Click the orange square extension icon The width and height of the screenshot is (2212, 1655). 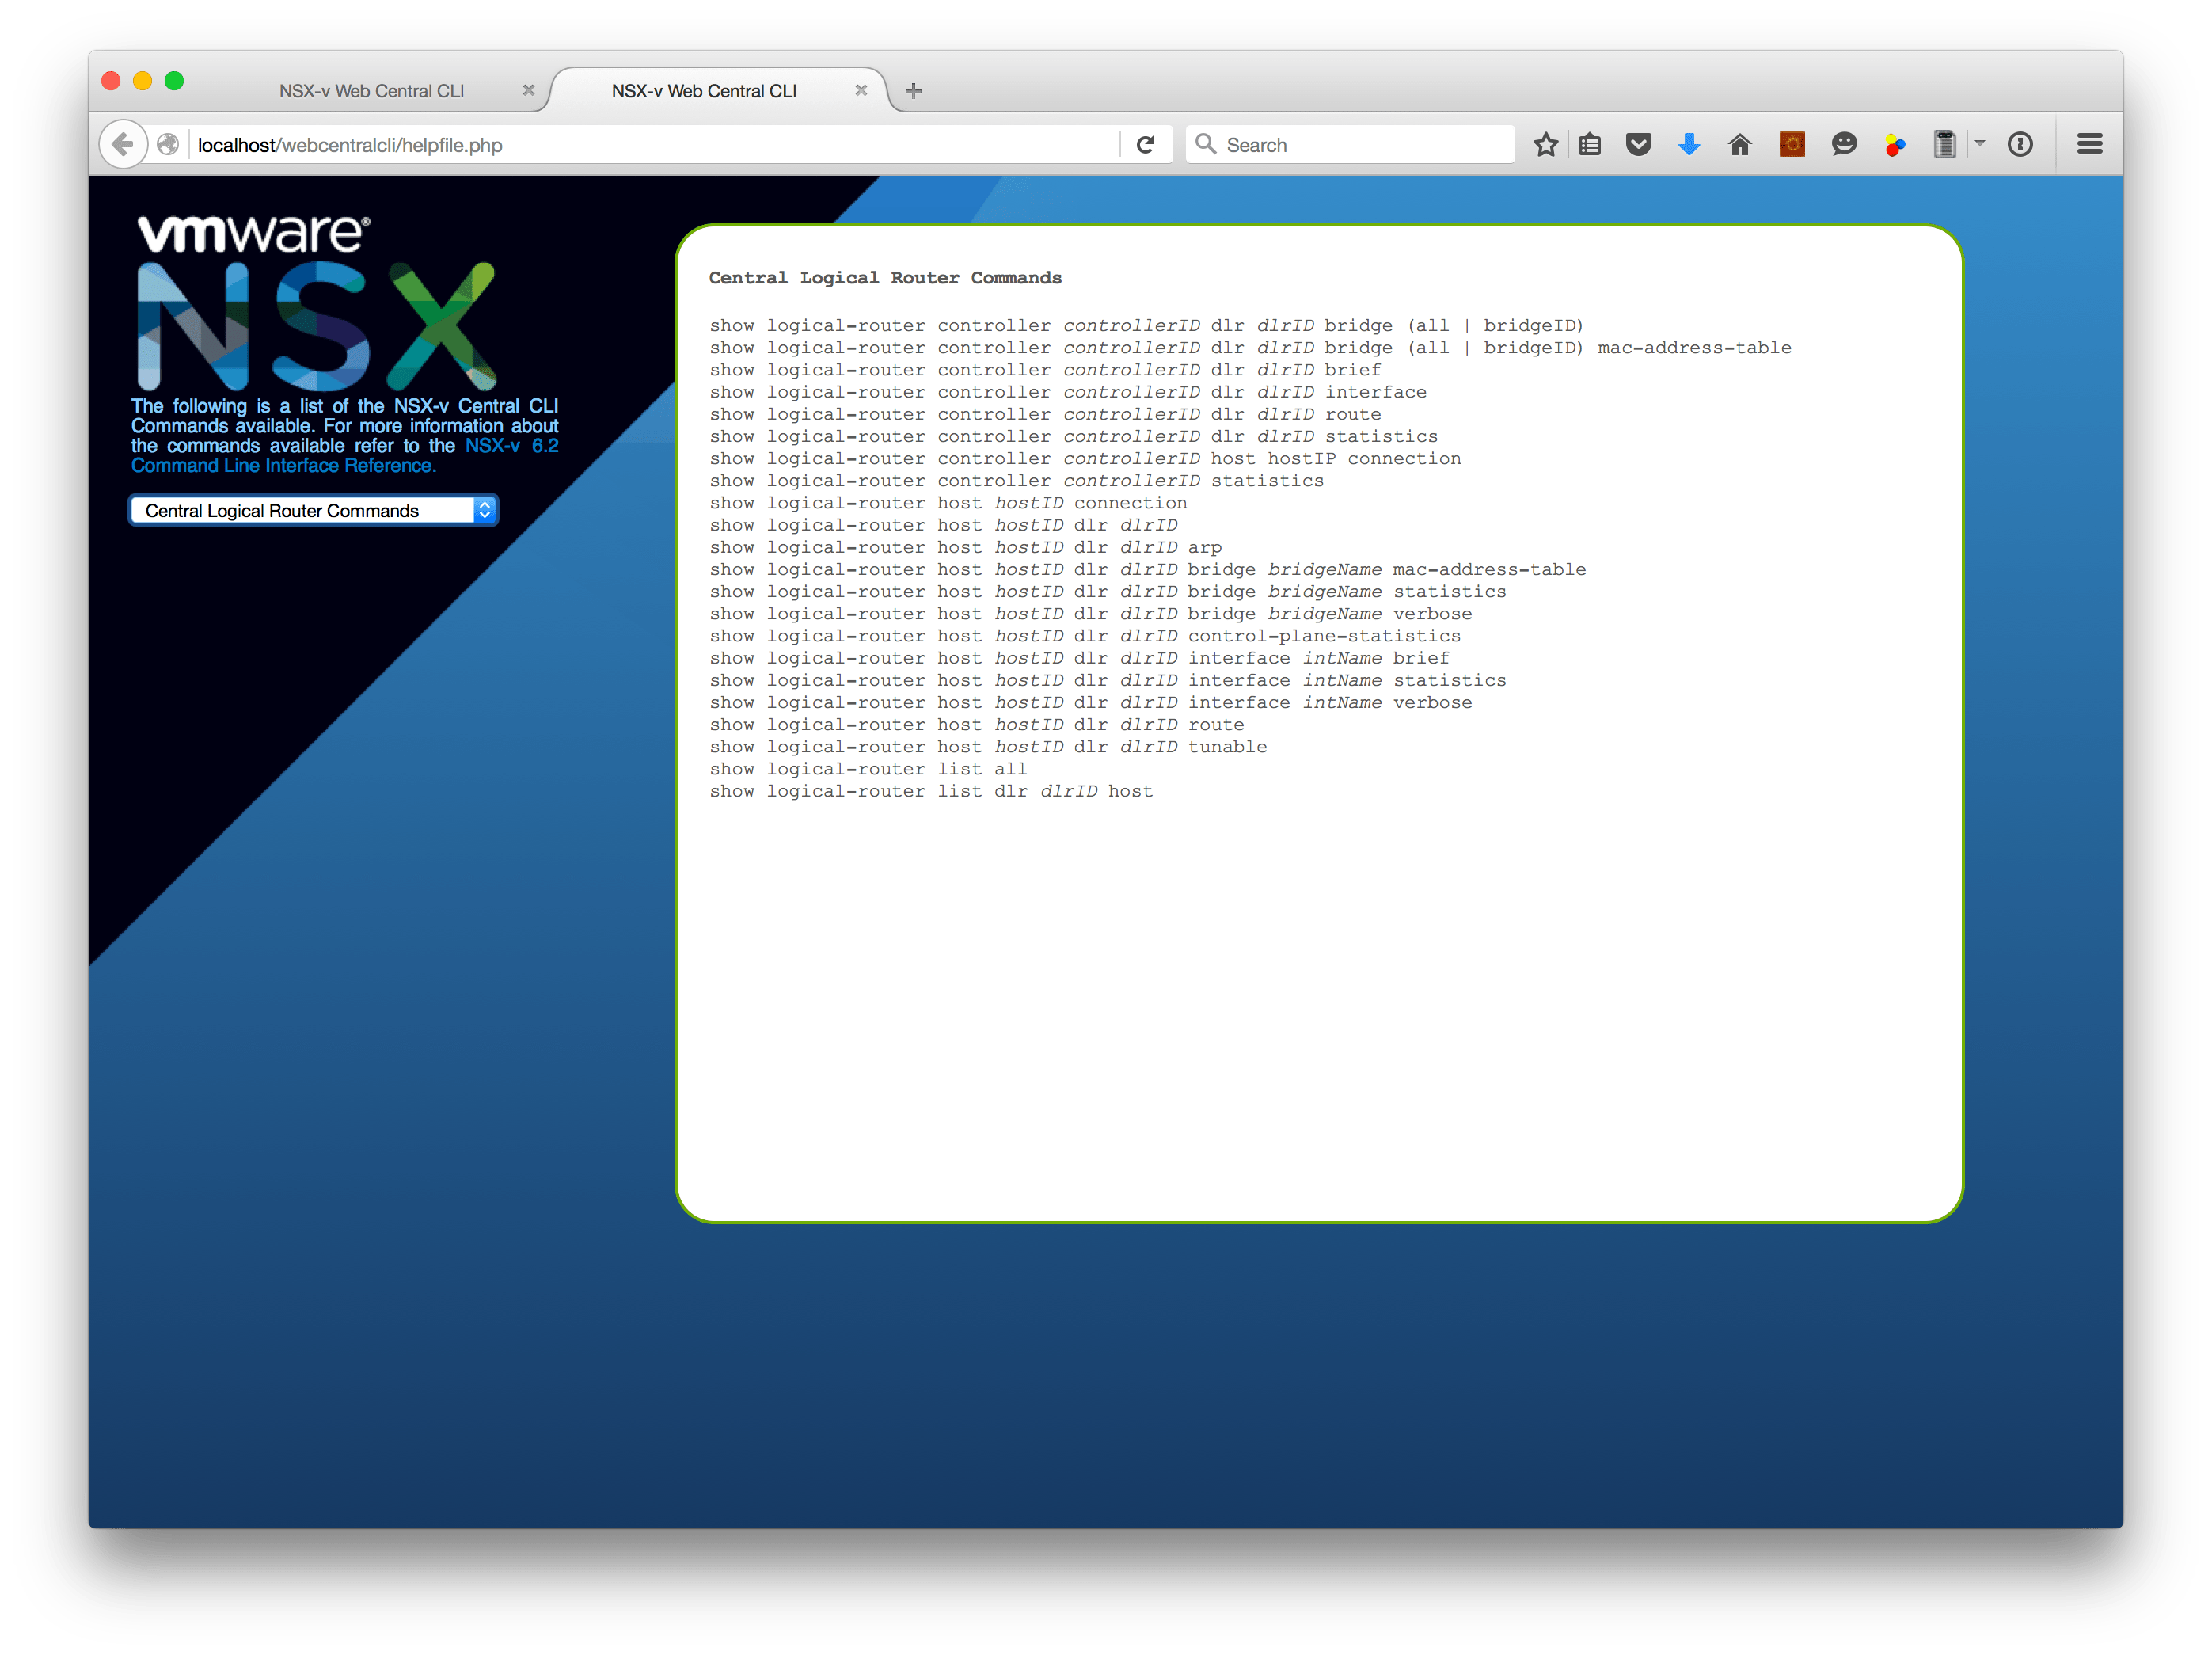(1792, 145)
